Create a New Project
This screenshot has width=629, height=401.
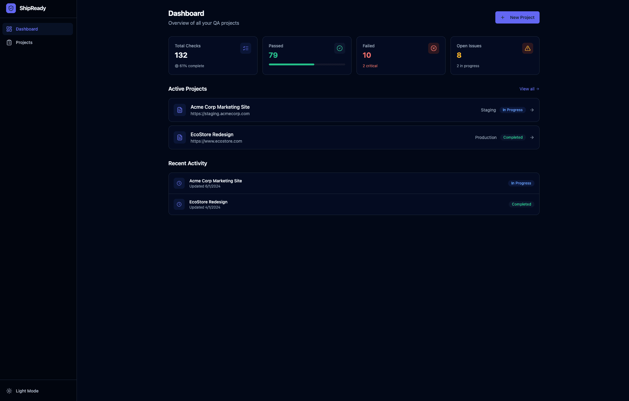pyautogui.click(x=517, y=17)
